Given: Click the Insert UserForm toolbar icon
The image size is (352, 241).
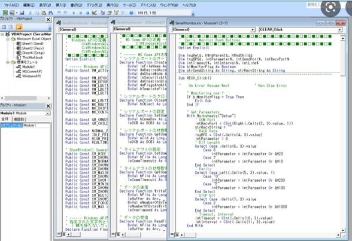Looking at the screenshot, I should [12, 13].
